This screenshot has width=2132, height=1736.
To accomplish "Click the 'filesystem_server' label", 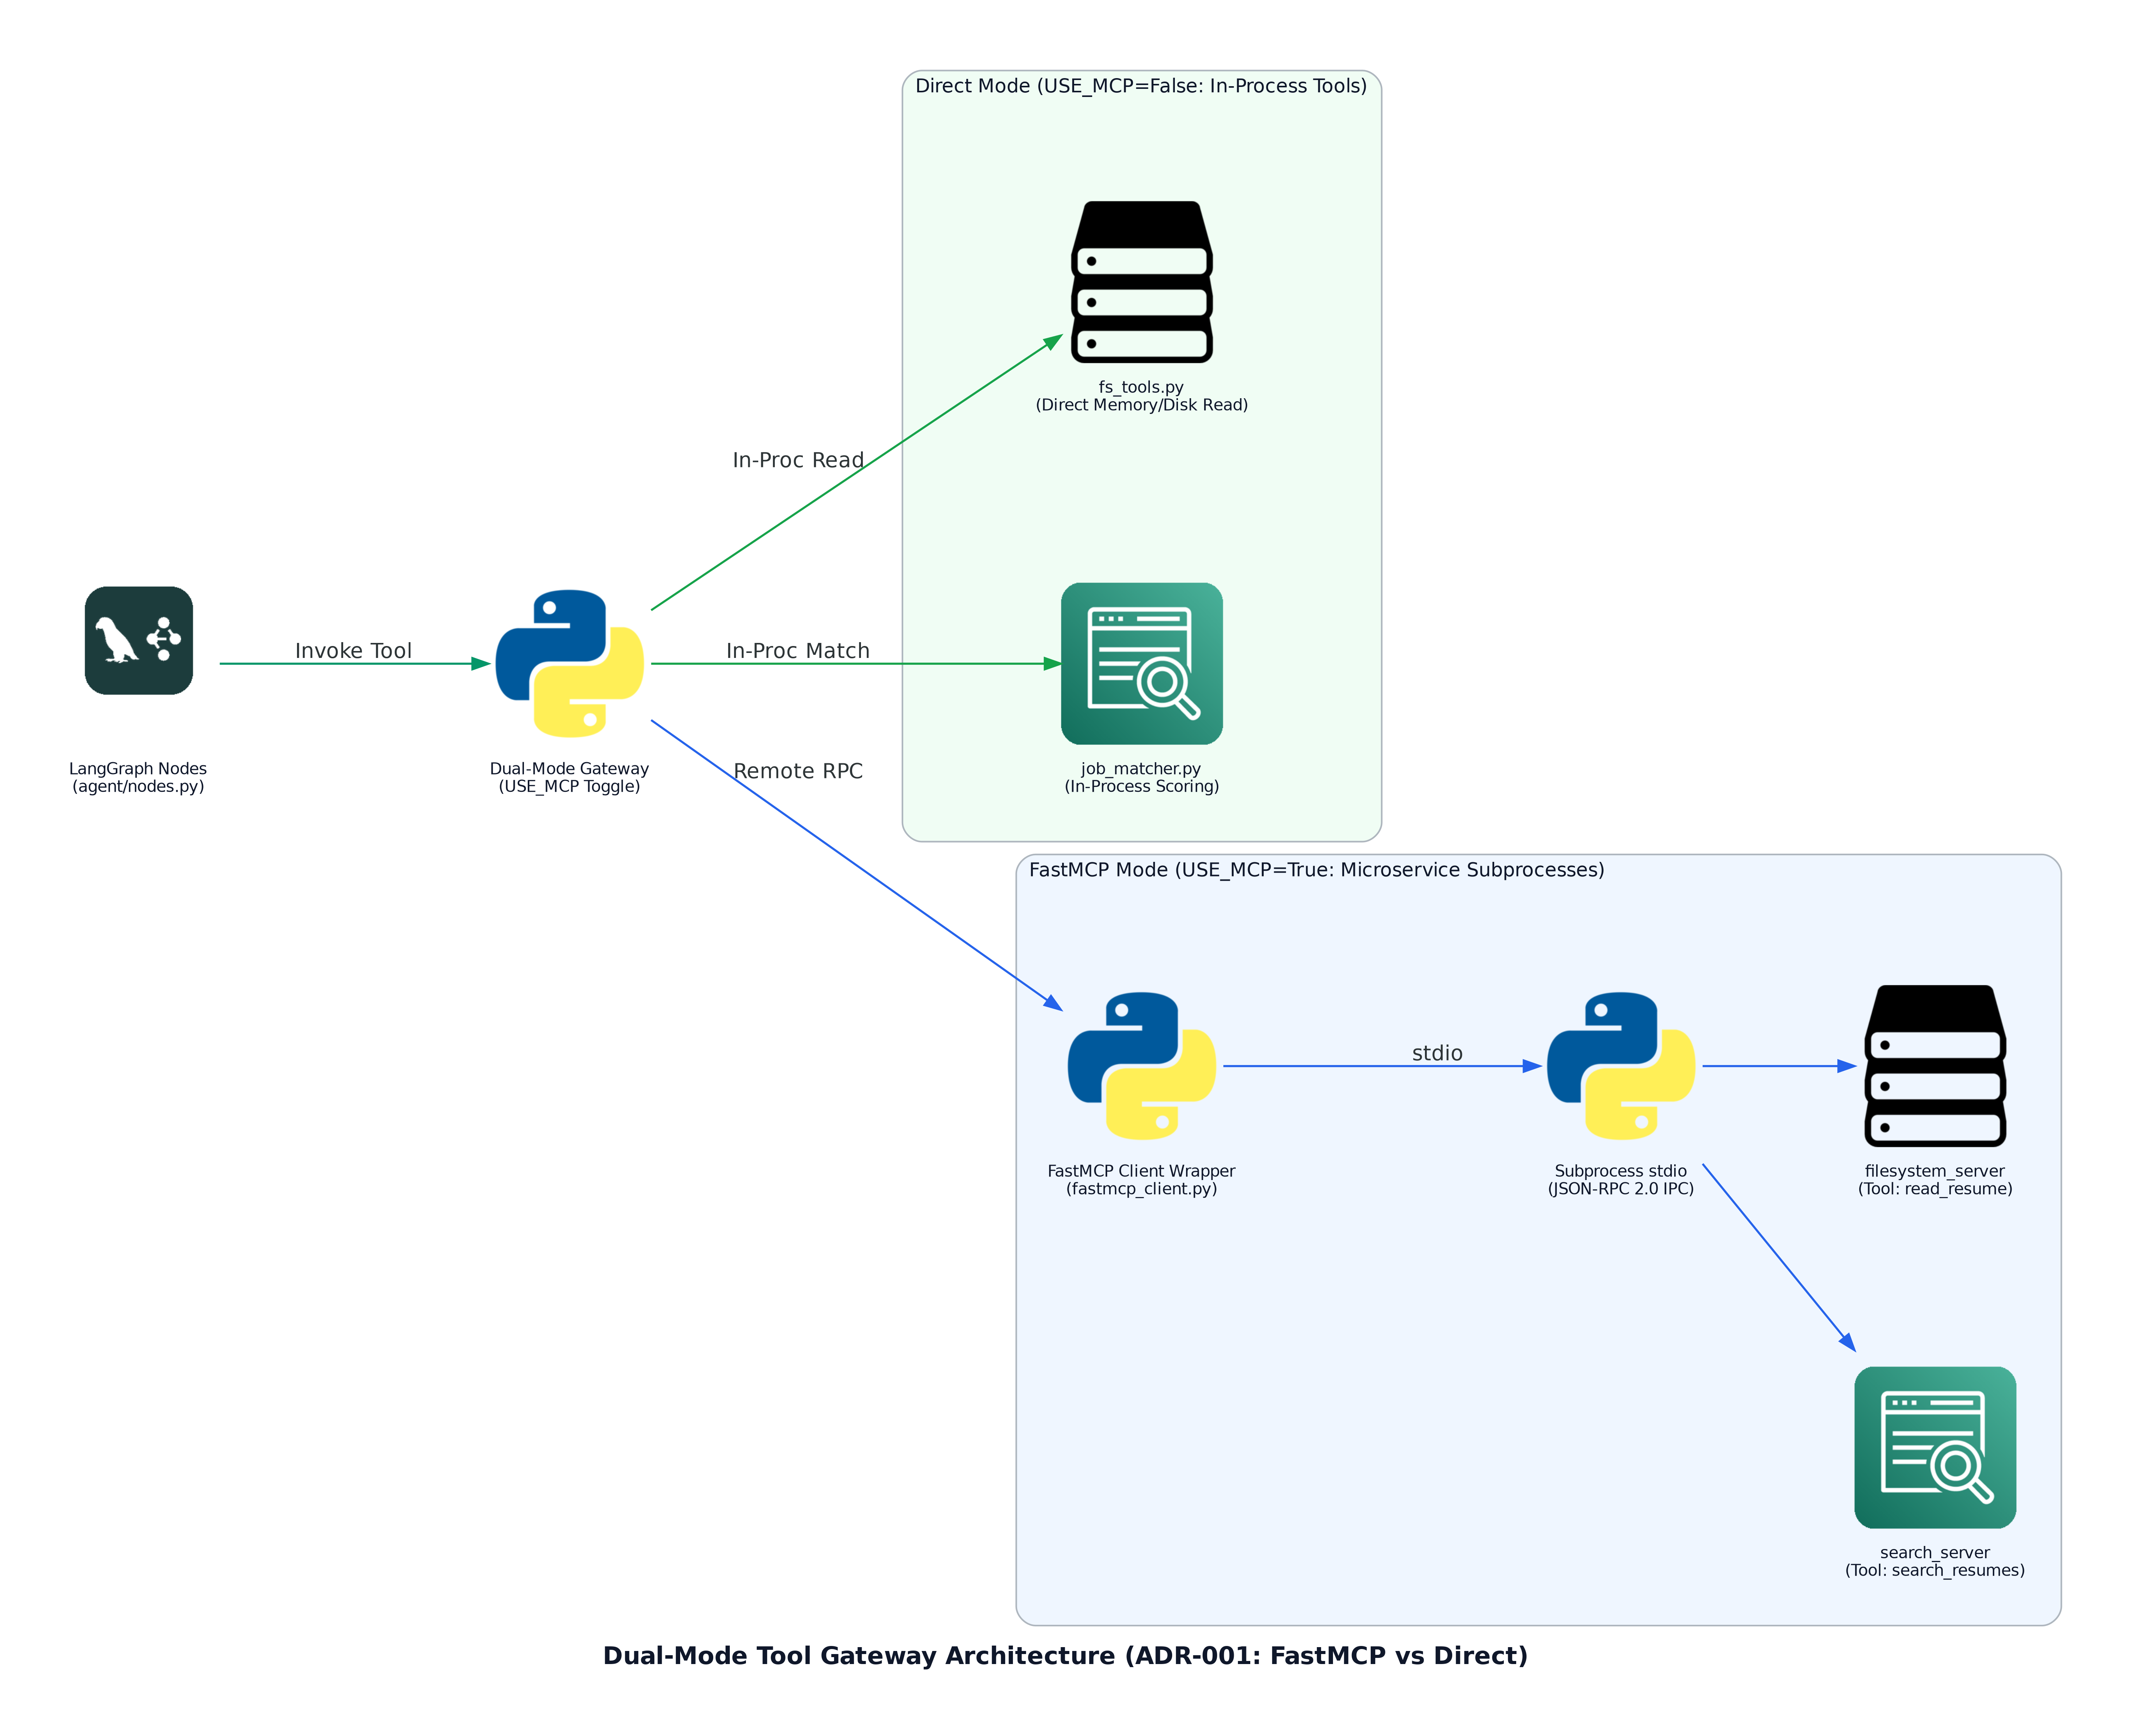I will pos(1935,1171).
